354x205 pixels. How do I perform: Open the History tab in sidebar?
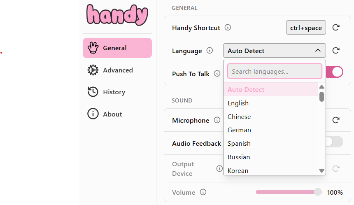pyautogui.click(x=114, y=92)
